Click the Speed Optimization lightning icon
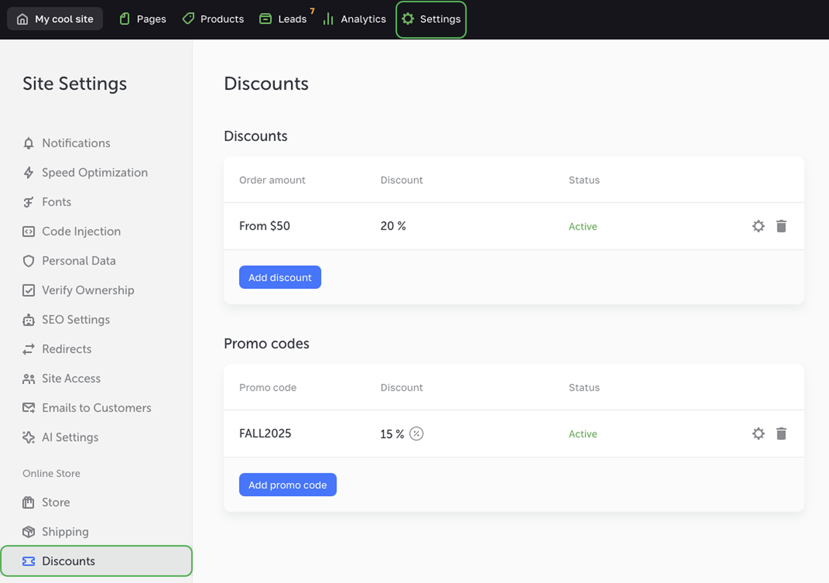Screen dimensions: 829x583 (28, 172)
